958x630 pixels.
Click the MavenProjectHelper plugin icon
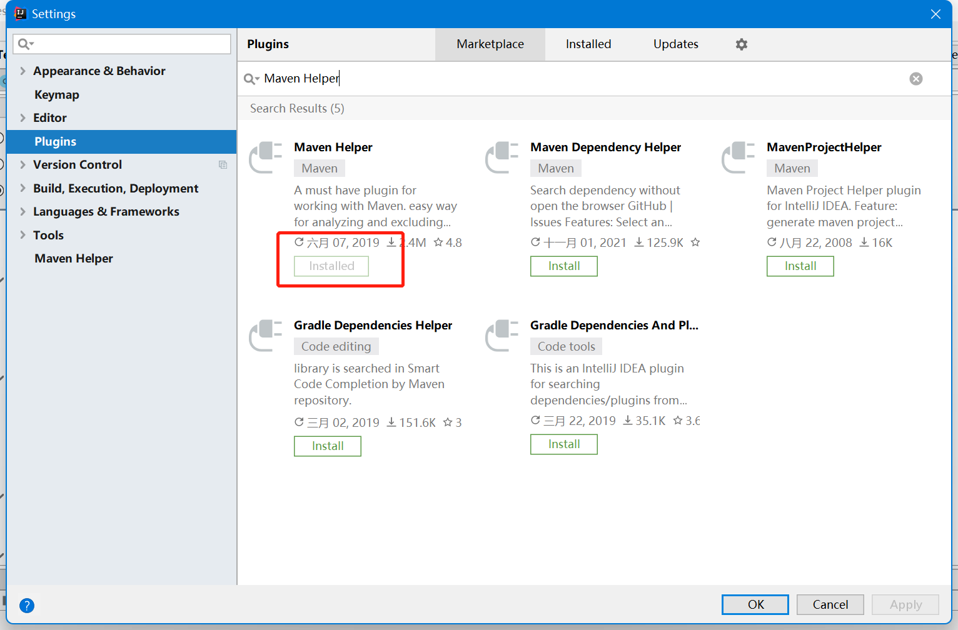coord(739,157)
